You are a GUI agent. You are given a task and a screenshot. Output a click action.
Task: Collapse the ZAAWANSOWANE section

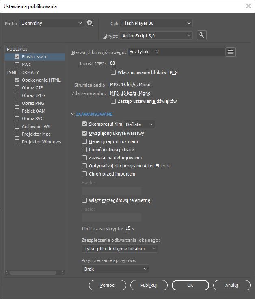73,114
